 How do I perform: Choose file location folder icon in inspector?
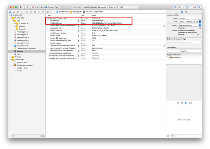pos(200,28)
